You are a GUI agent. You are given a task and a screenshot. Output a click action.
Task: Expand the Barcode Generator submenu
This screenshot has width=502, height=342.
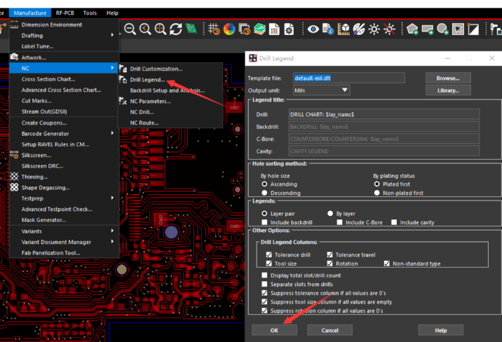pyautogui.click(x=64, y=133)
